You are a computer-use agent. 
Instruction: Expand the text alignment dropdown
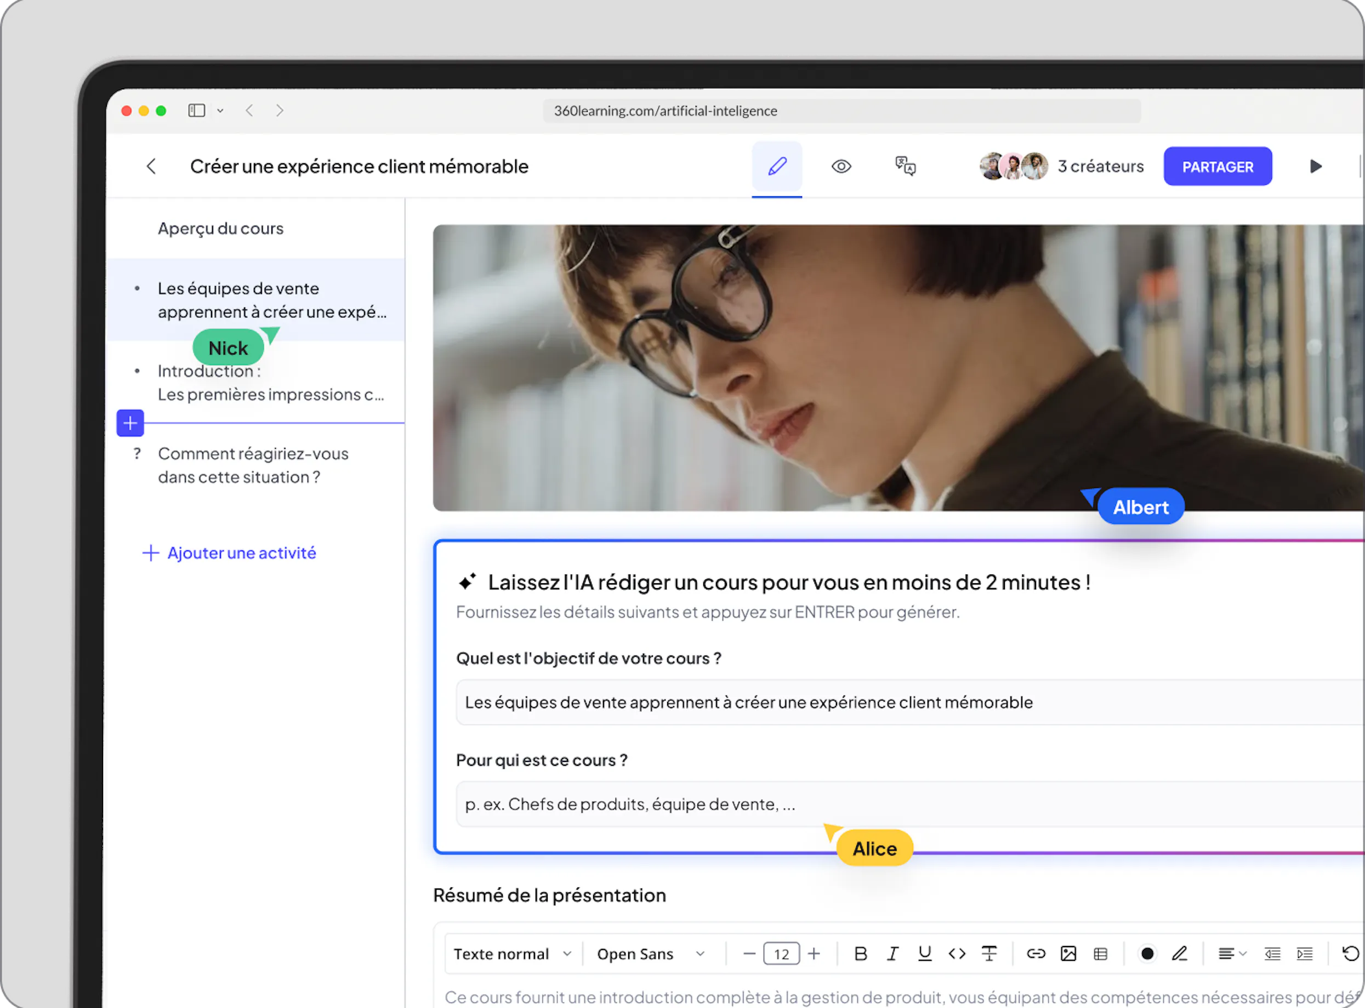1231,953
